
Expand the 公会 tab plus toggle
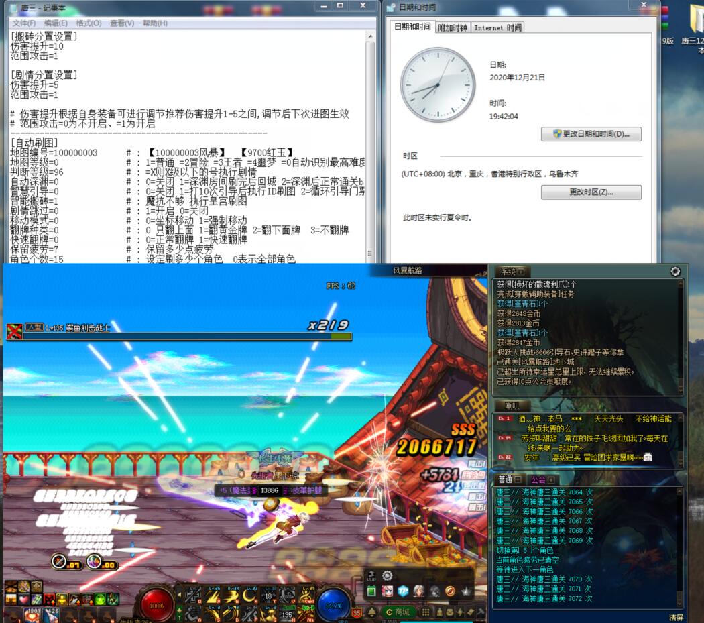pyautogui.click(x=551, y=479)
